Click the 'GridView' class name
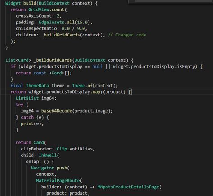 pyautogui.click(x=39, y=9)
